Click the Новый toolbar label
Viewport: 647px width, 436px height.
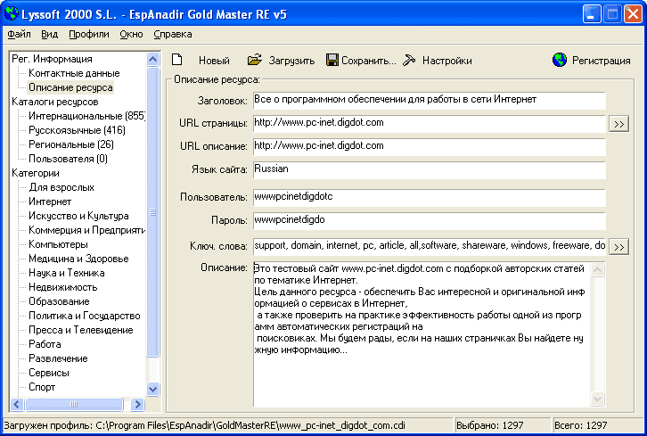214,61
